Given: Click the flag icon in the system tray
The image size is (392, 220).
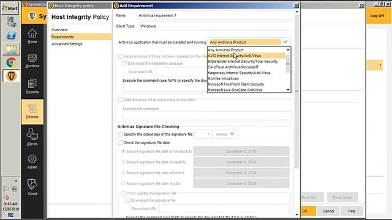Looking at the screenshot, I should tap(6, 189).
